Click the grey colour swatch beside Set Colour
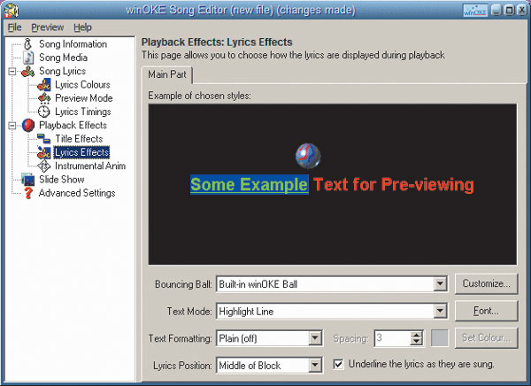 click(x=441, y=337)
